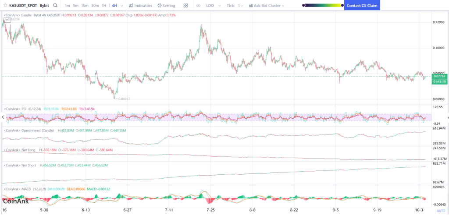Expand more timeframes chevron after 4H

point(122,6)
